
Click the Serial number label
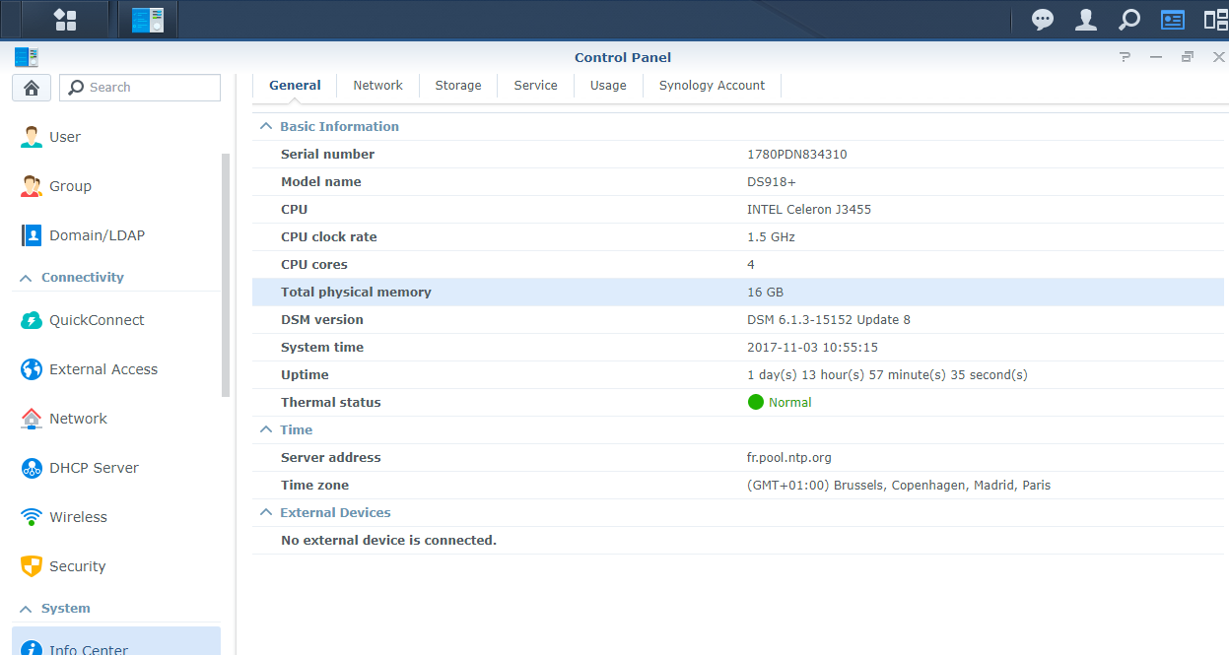(x=327, y=155)
